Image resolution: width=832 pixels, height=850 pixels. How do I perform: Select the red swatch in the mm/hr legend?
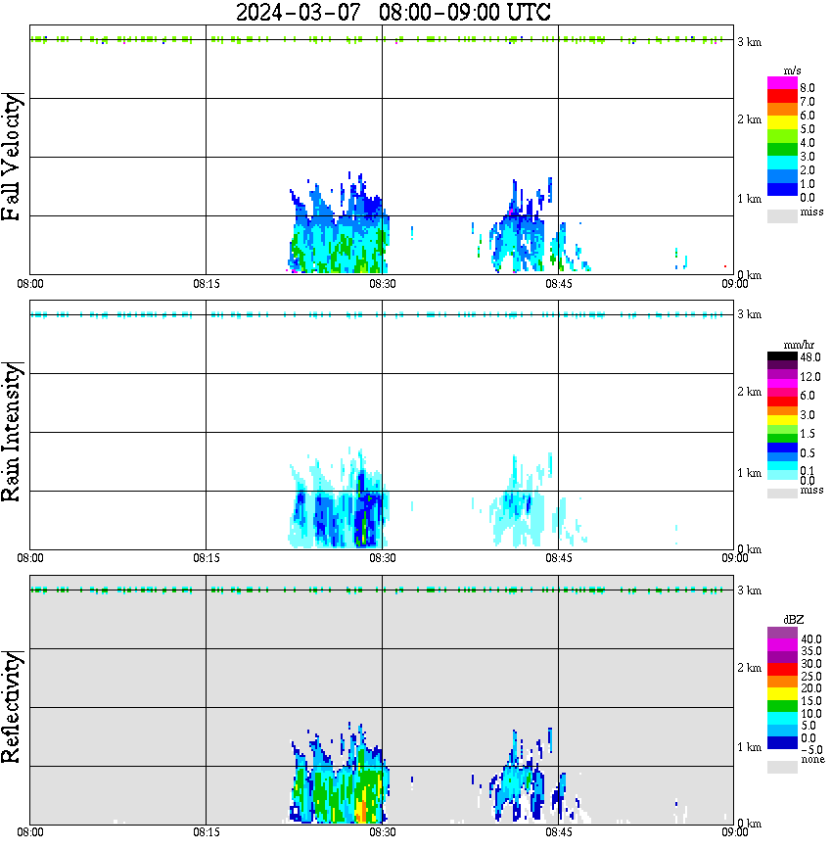point(782,401)
